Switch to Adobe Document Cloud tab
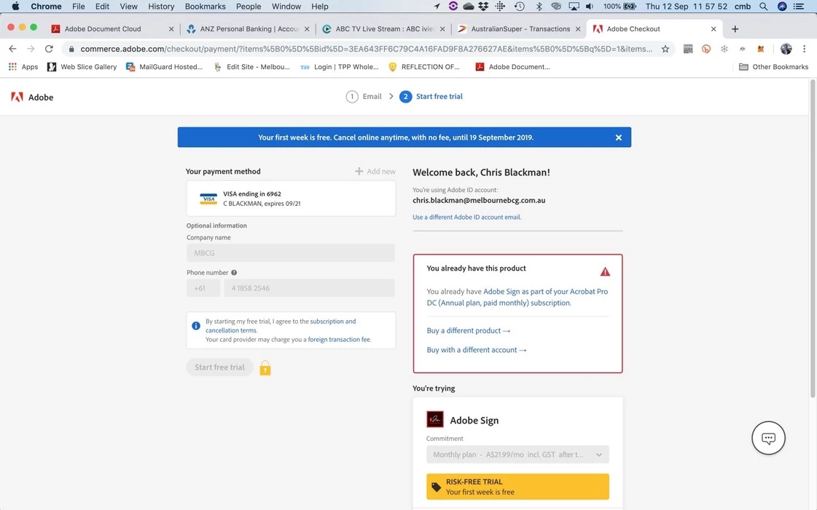The image size is (817, 510). point(103,29)
